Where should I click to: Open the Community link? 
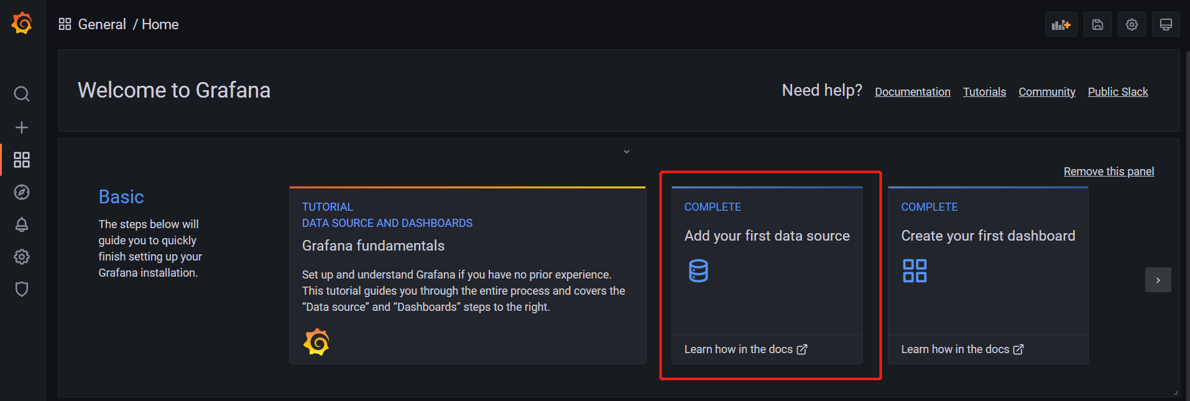coord(1047,92)
